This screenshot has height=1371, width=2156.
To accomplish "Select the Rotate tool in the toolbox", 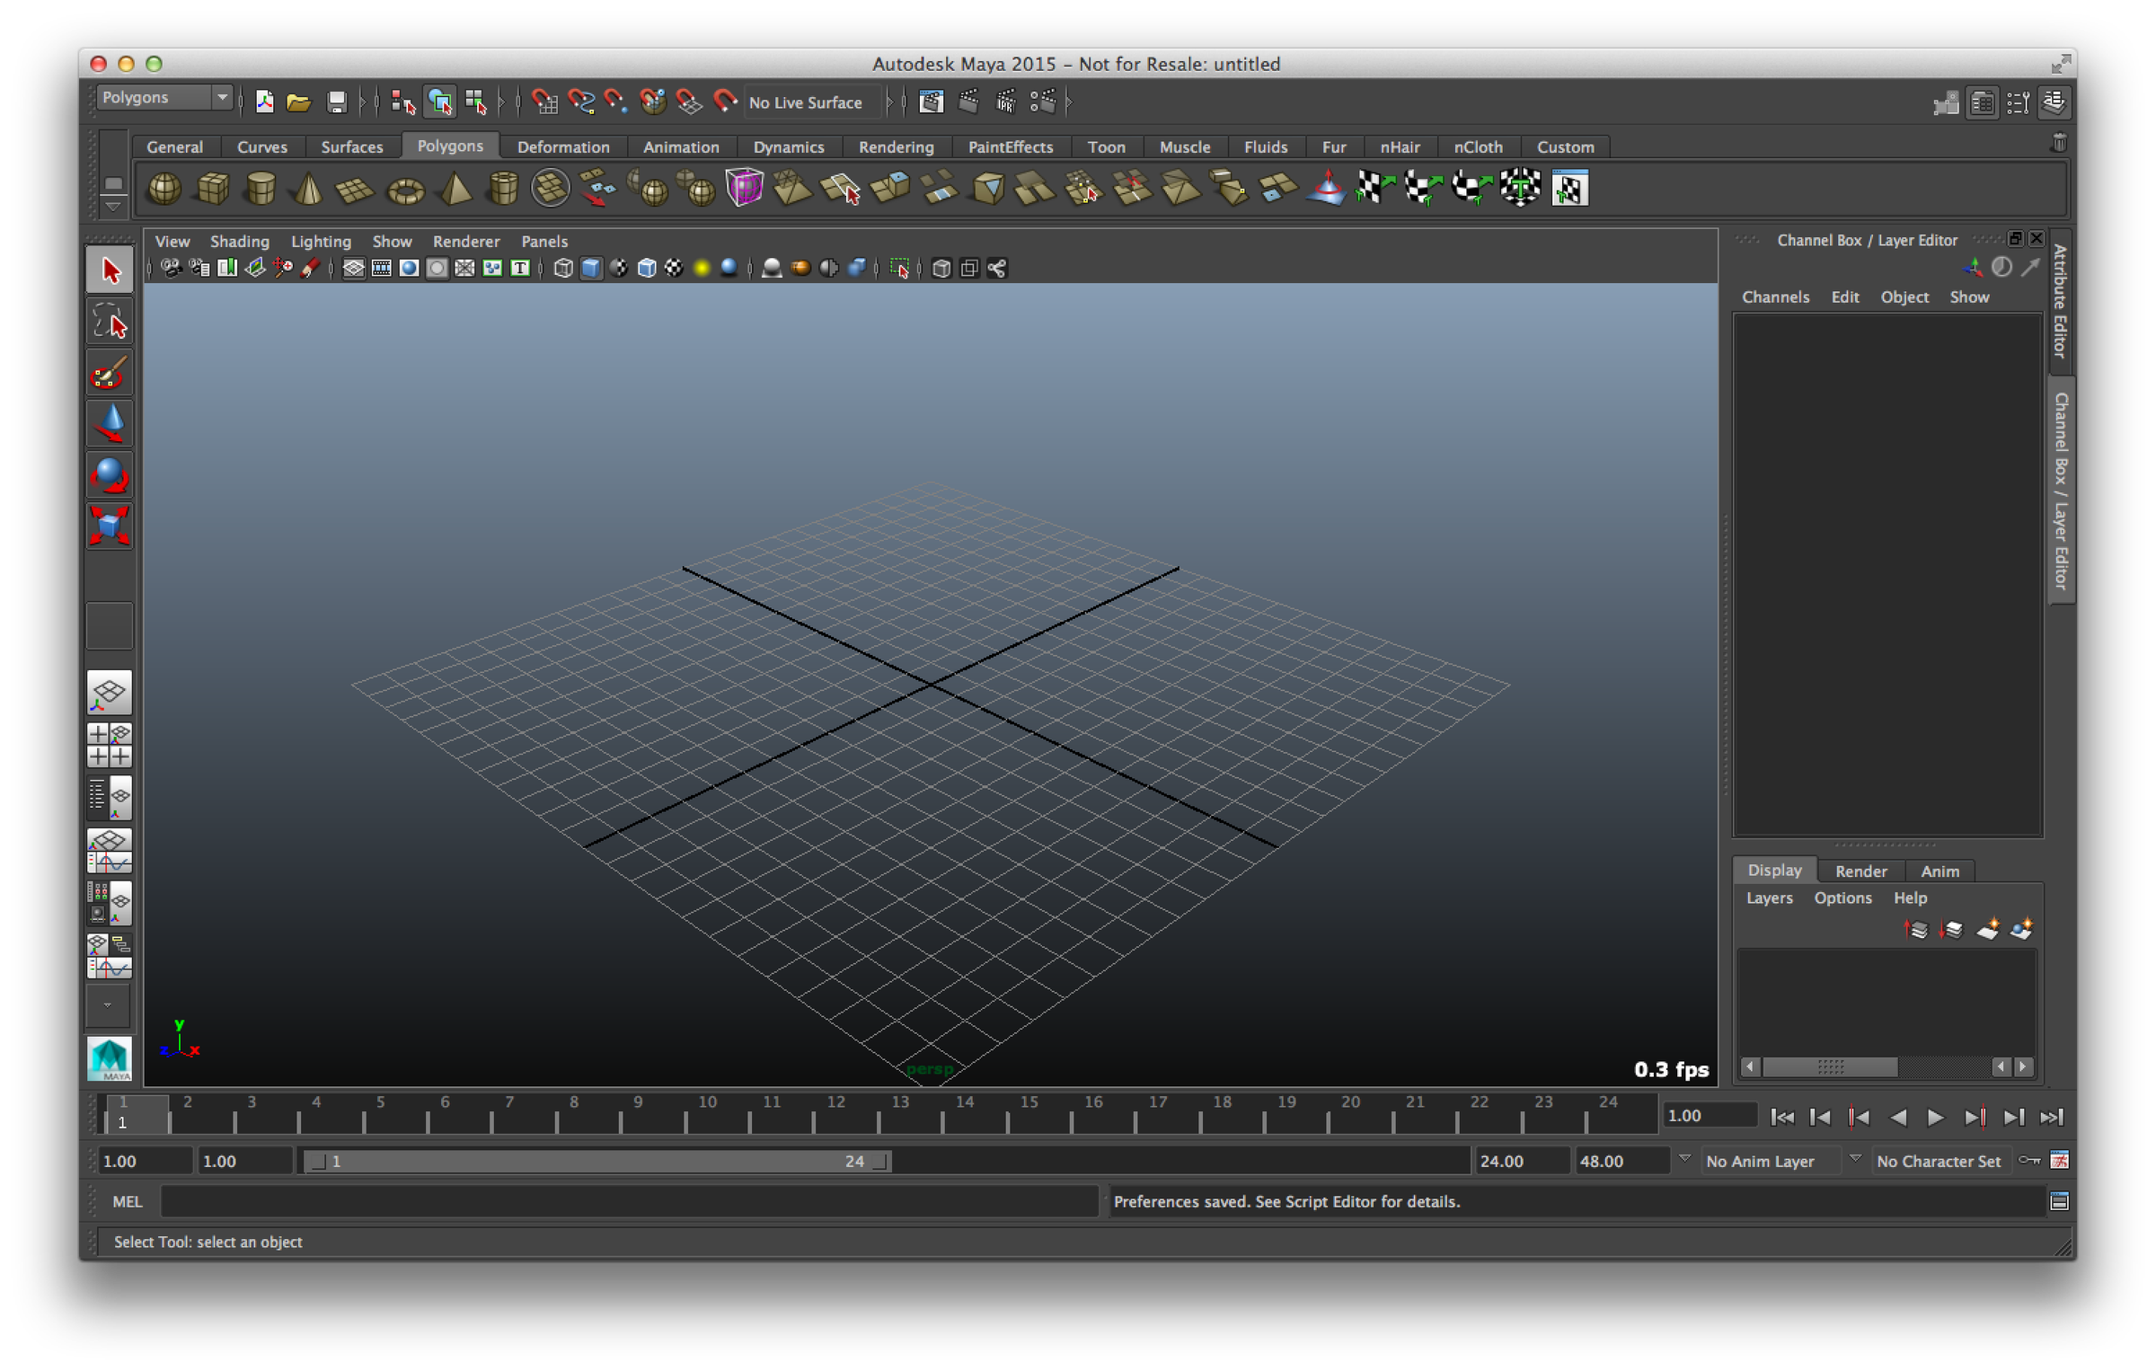I will click(110, 474).
